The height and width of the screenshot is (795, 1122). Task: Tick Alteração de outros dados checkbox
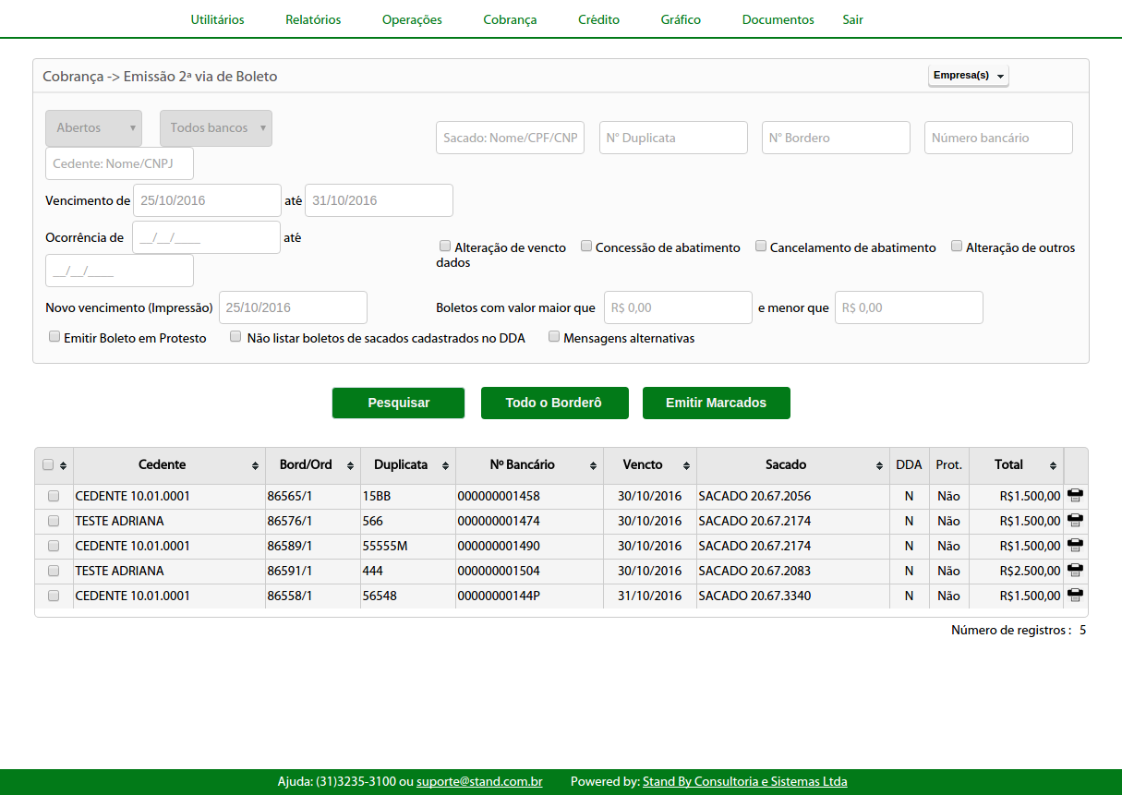click(957, 247)
